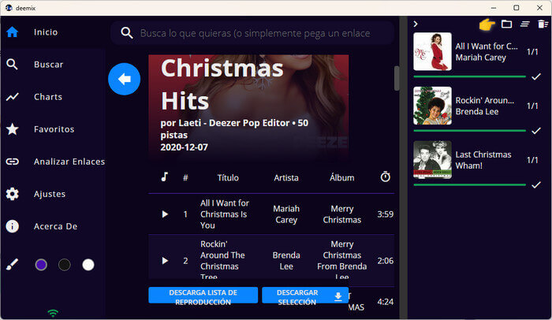Click the green wifi connection icon
Image resolution: width=552 pixels, height=320 pixels.
click(53, 313)
